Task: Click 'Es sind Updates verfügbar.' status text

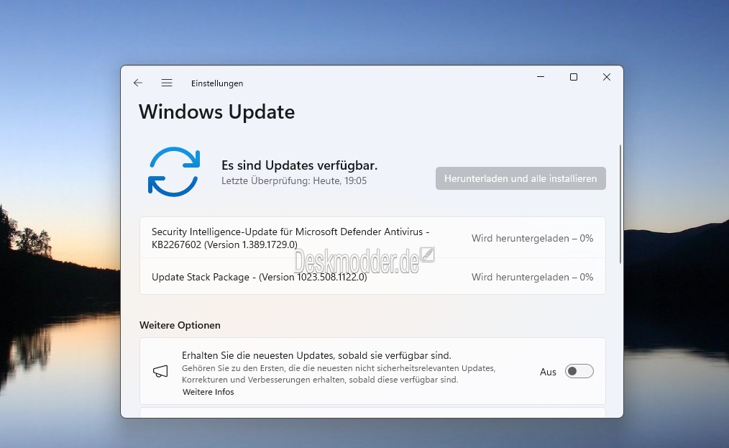Action: click(x=299, y=165)
